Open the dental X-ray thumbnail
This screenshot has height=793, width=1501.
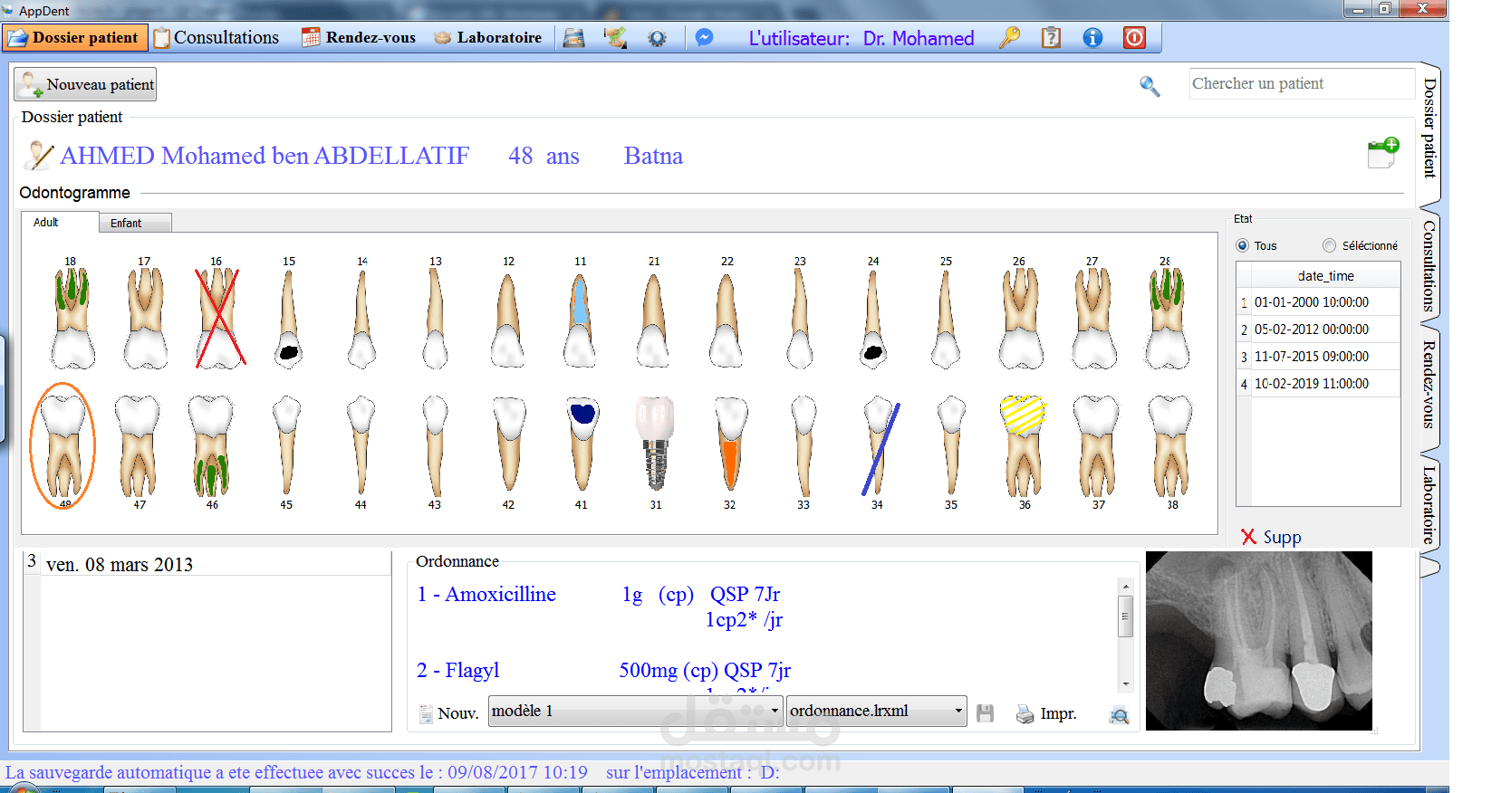click(x=1259, y=641)
